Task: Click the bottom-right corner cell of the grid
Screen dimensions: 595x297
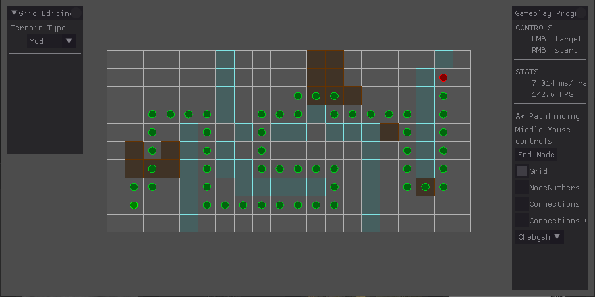Action: (462, 223)
